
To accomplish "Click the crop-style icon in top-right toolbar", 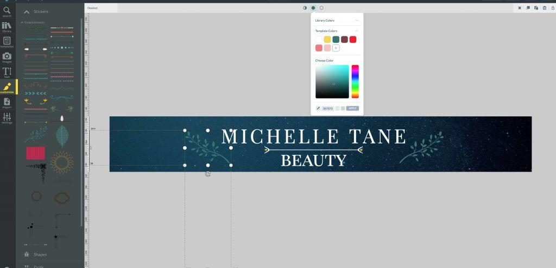I will click(520, 8).
